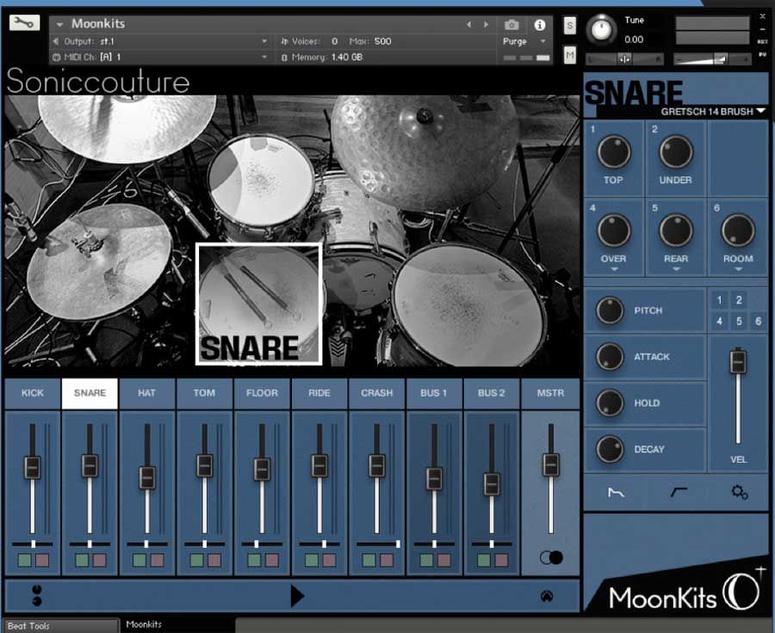Screen dimensions: 775x633
Task: Select the MSTR channel tab
Action: click(550, 394)
